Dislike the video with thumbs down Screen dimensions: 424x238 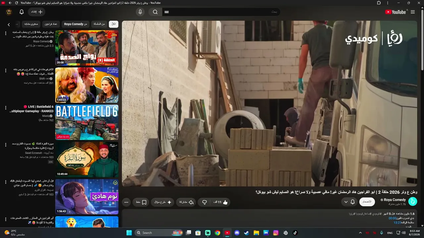(x=205, y=202)
